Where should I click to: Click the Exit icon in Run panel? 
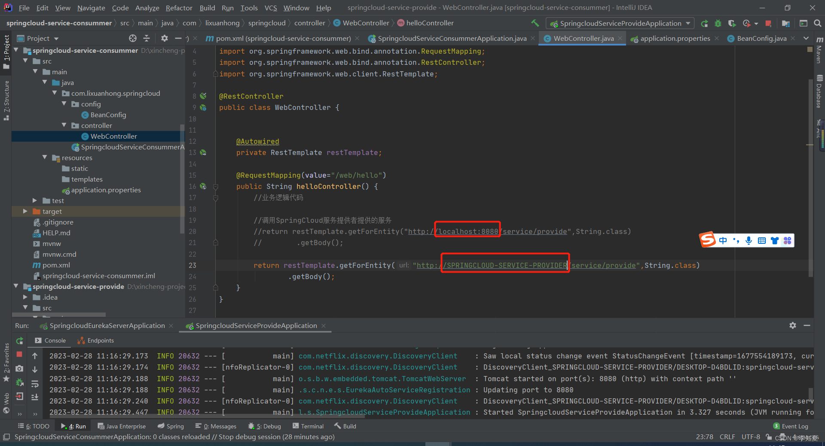coord(19,396)
